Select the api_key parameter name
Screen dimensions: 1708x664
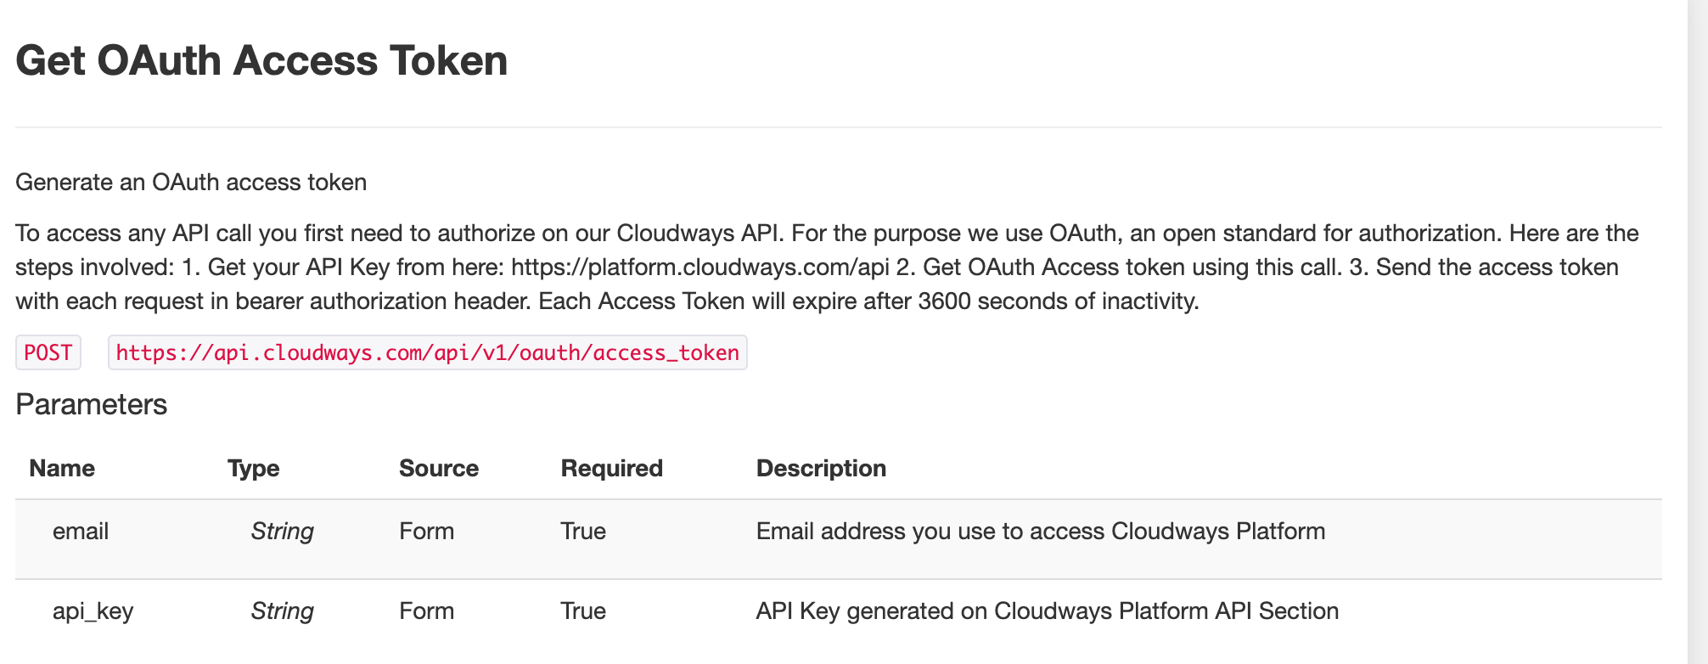(93, 611)
